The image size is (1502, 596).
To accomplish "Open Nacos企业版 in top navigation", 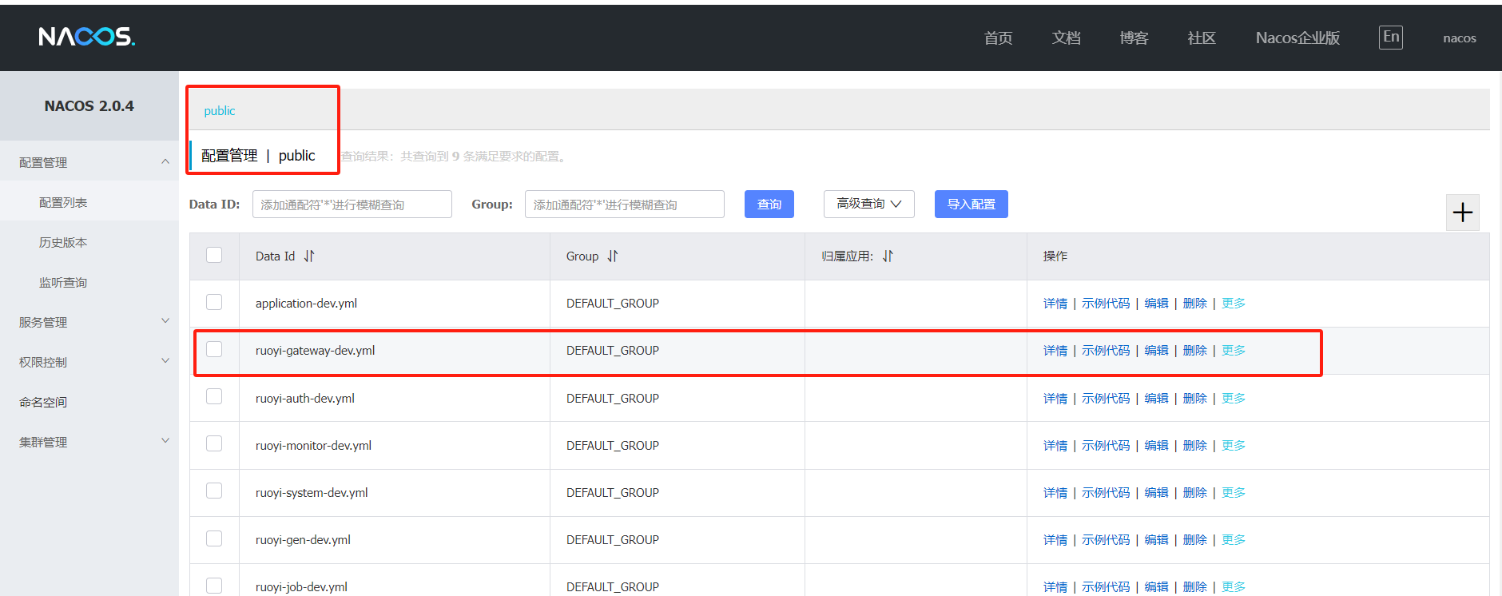I will (1297, 38).
